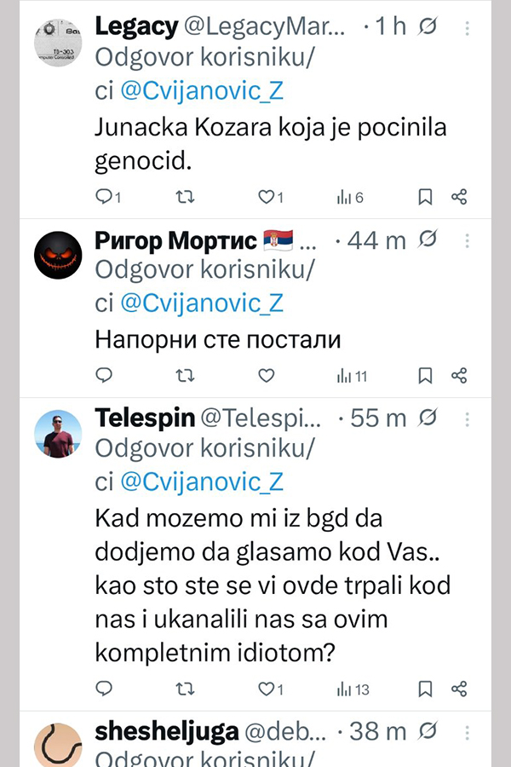This screenshot has width=511, height=767.
Task: Share Legacy's tweet
Action: coord(459,197)
